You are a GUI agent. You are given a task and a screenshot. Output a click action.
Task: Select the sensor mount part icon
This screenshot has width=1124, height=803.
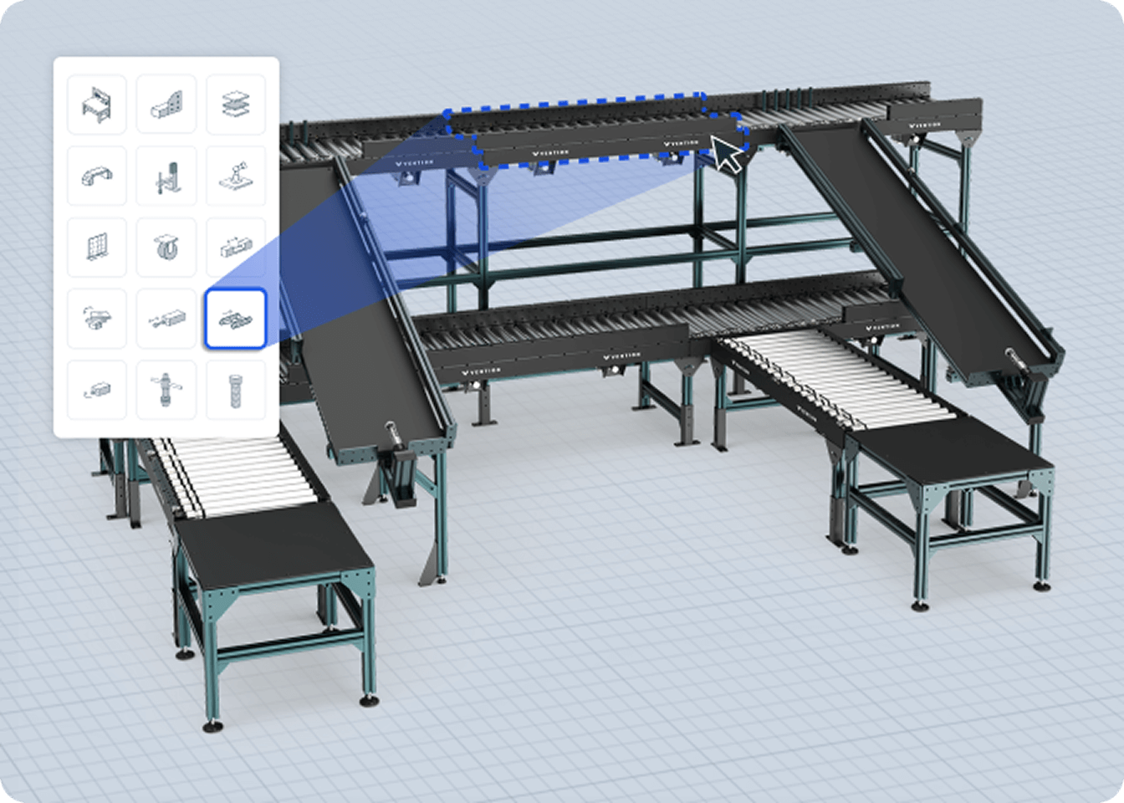click(x=235, y=176)
